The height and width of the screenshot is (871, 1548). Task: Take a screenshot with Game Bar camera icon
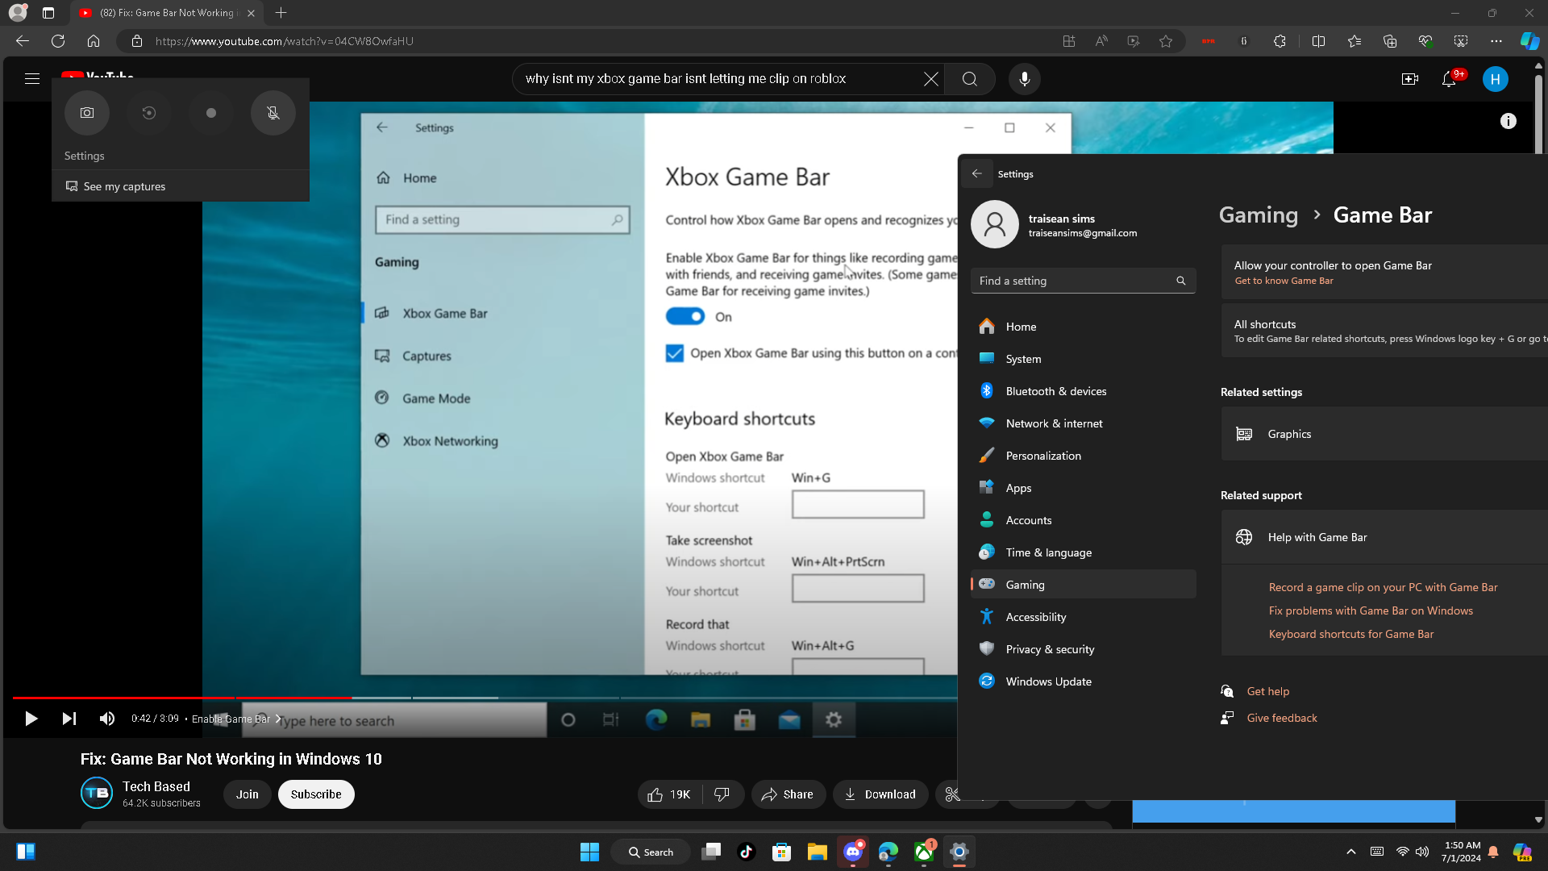(x=87, y=113)
